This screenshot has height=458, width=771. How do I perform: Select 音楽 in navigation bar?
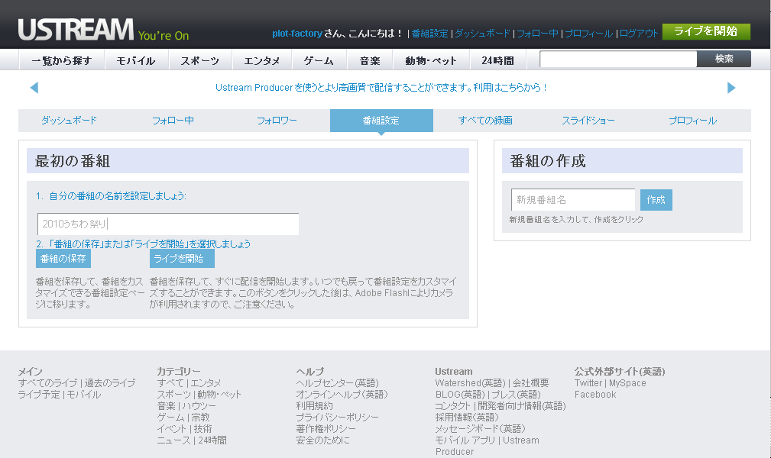tap(370, 60)
